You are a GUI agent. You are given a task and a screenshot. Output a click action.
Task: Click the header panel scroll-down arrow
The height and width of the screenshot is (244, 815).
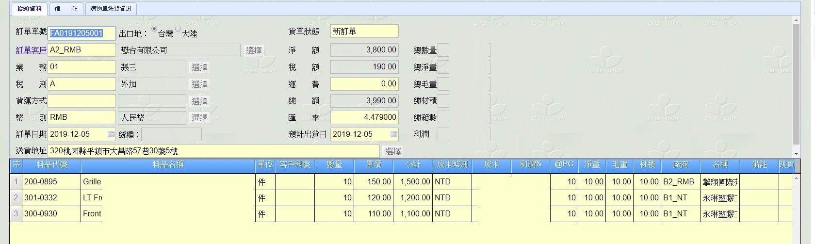pyautogui.click(x=796, y=153)
